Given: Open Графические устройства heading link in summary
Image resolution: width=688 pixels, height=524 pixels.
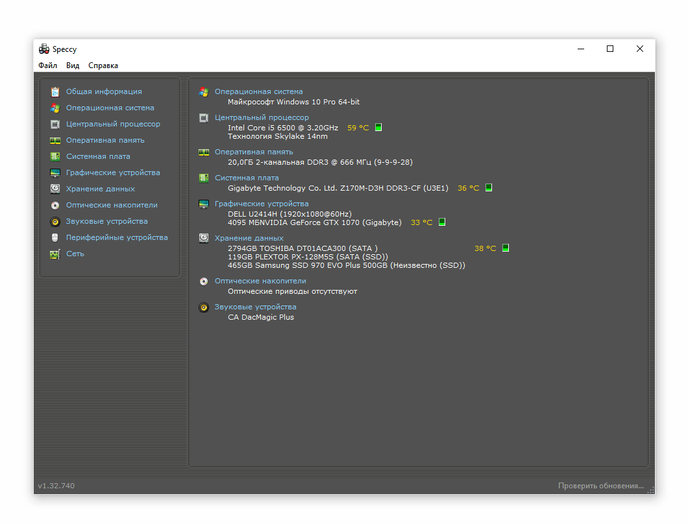Looking at the screenshot, I should (262, 204).
